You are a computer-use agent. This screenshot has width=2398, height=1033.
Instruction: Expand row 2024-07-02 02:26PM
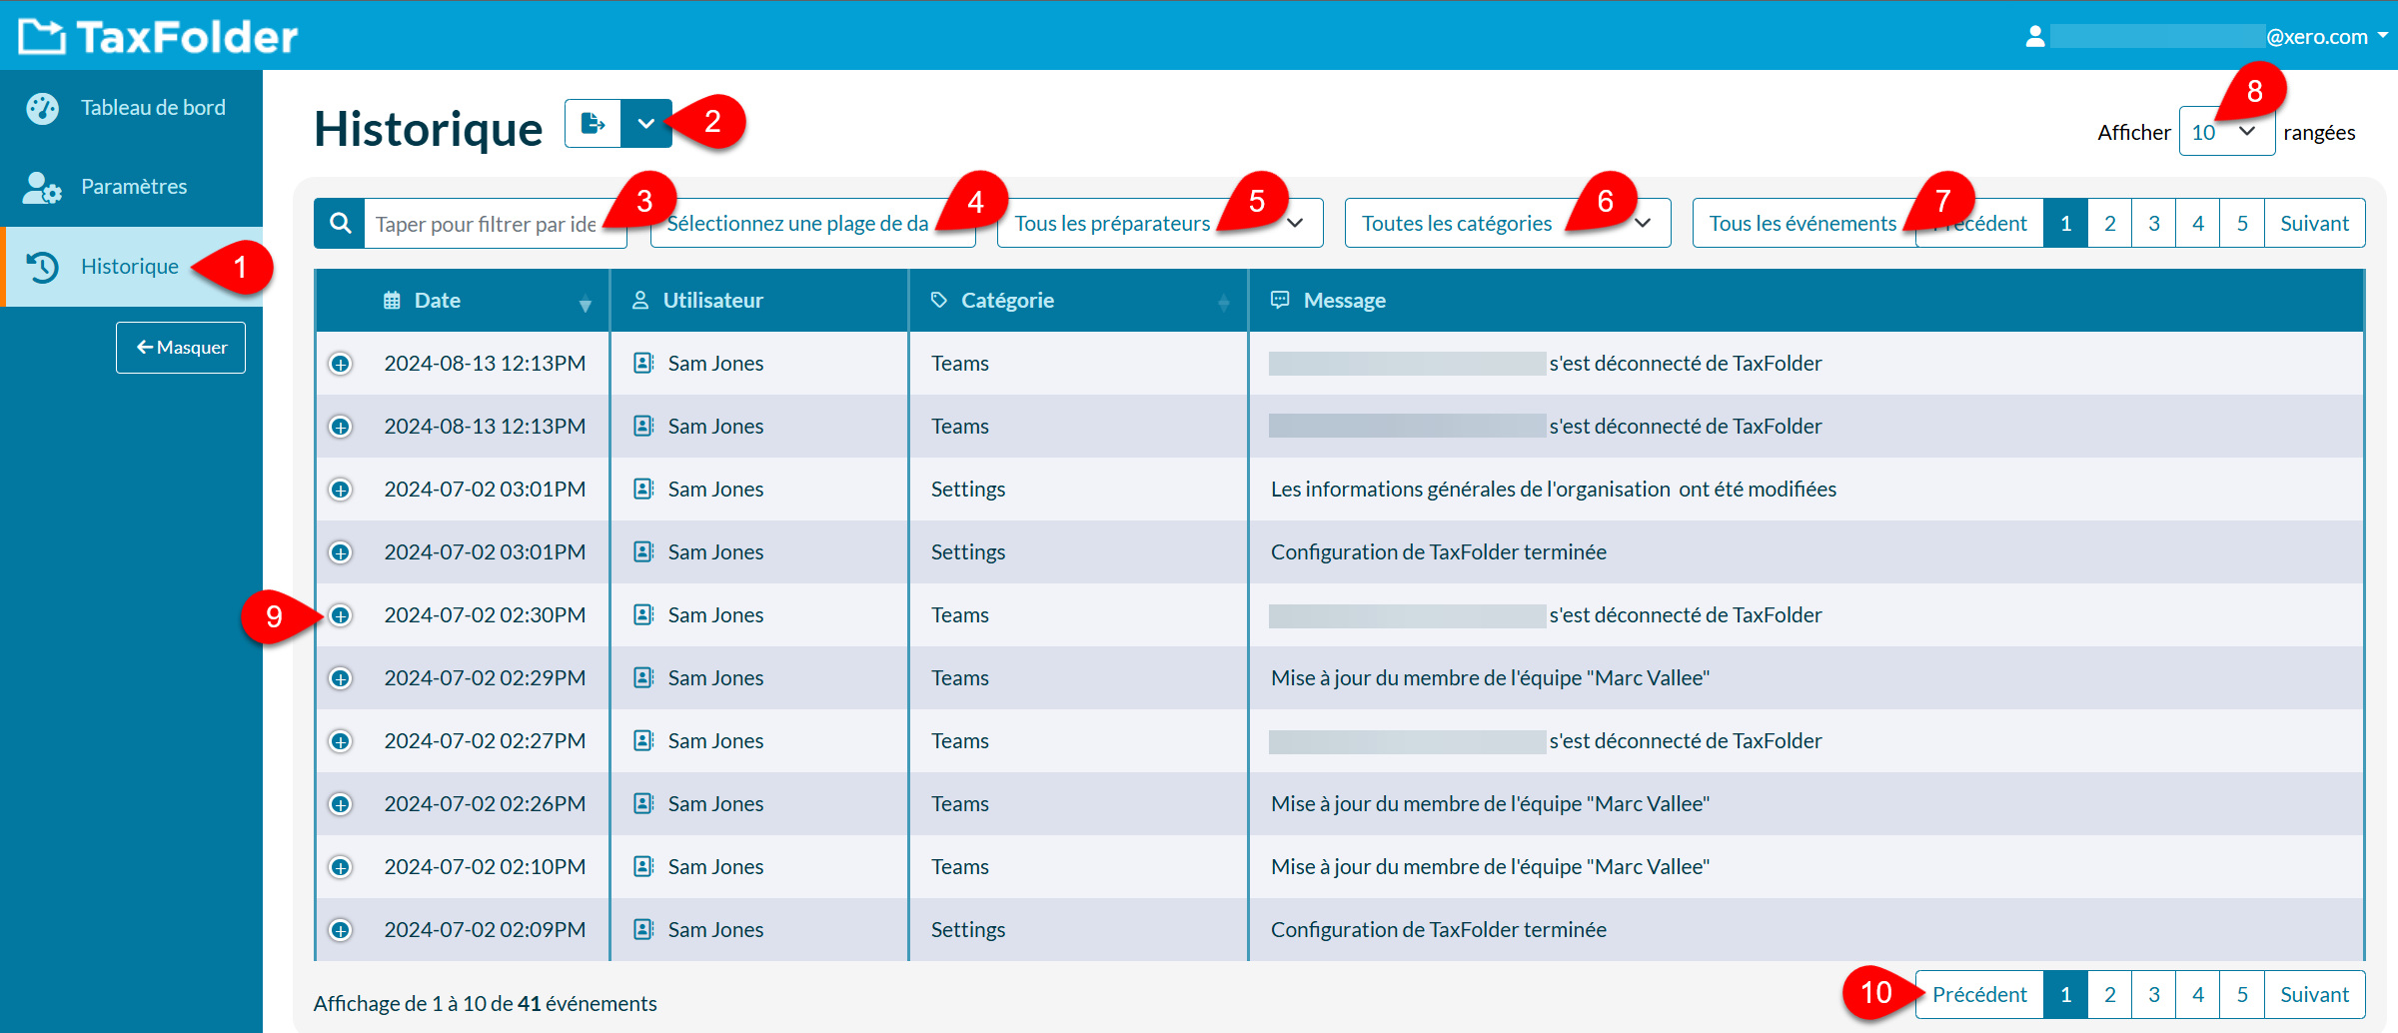coord(341,804)
